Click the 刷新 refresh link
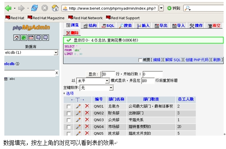 [217, 60]
